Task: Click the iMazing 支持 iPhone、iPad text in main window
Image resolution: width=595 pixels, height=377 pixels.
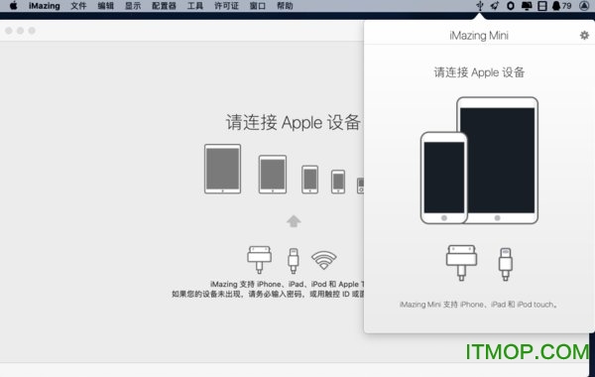Action: (x=287, y=284)
